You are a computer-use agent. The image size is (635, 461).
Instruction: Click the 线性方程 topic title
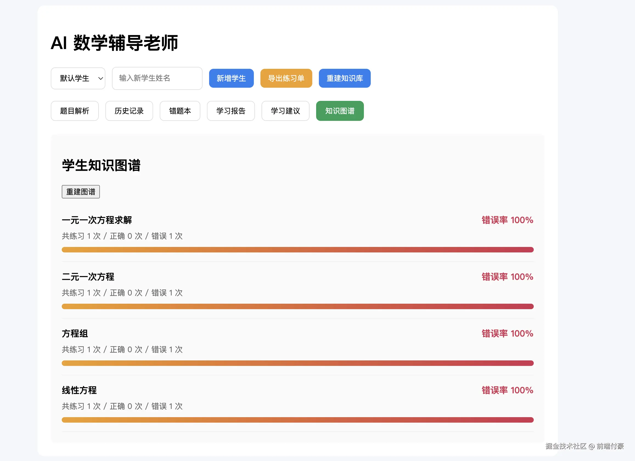(79, 390)
